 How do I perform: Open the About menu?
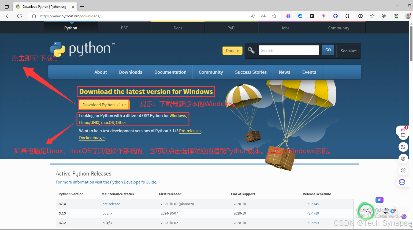(x=101, y=72)
